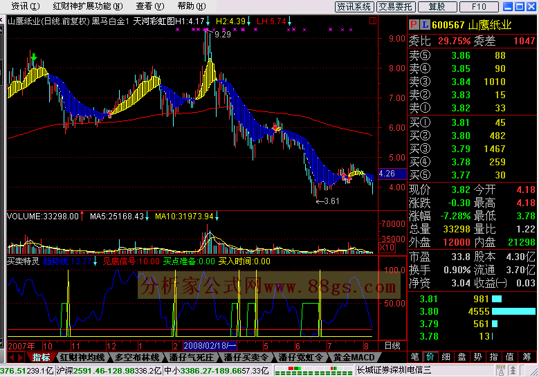This screenshot has height=377, width=539.
Task: Open the 帮助(H) menu
Action: click(192, 6)
